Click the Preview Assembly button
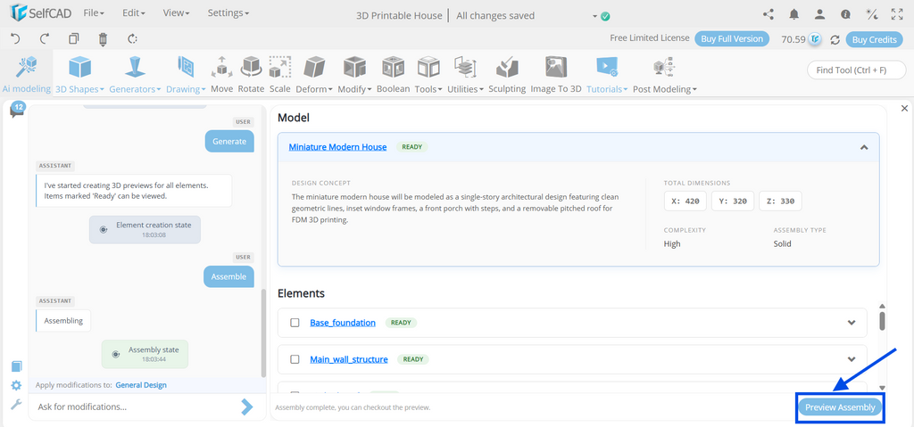Screen dimensions: 914x427 point(840,407)
